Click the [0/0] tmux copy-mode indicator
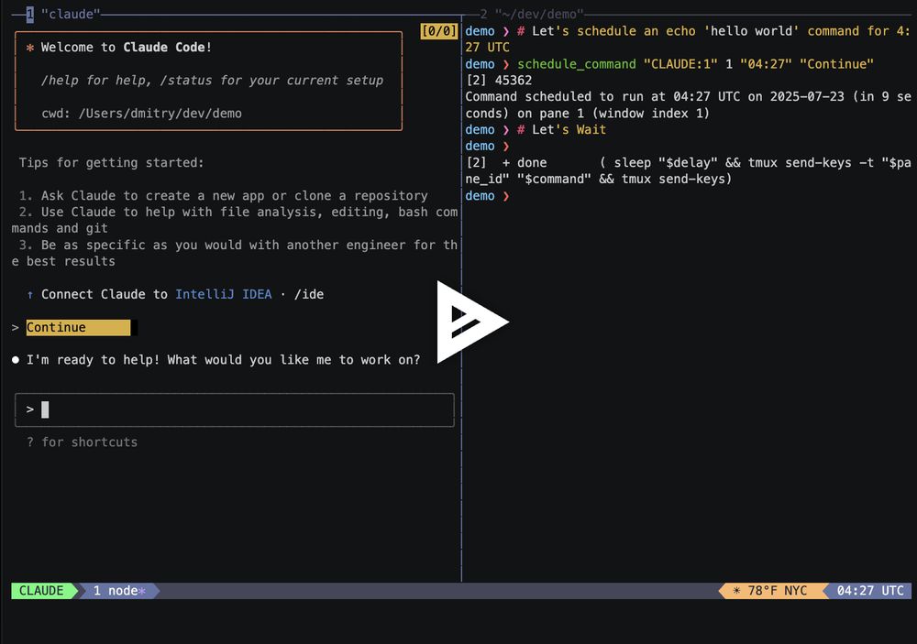The height and width of the screenshot is (644, 917). point(438,31)
